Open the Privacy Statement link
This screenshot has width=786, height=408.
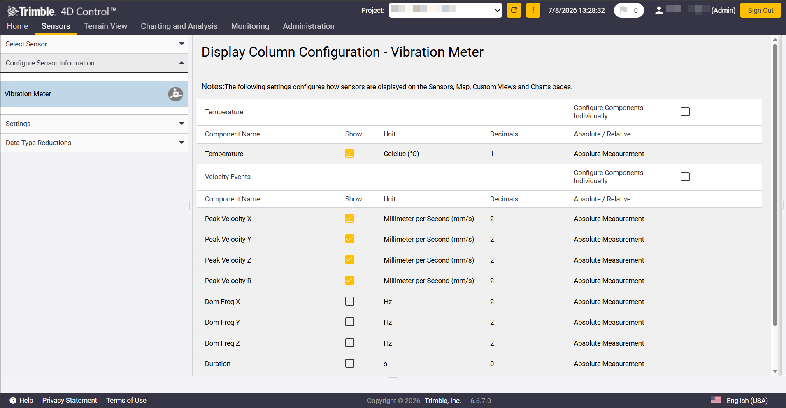70,400
